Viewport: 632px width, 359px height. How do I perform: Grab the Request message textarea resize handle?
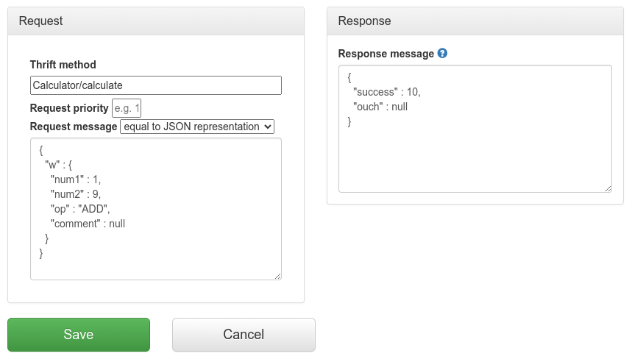(x=277, y=276)
